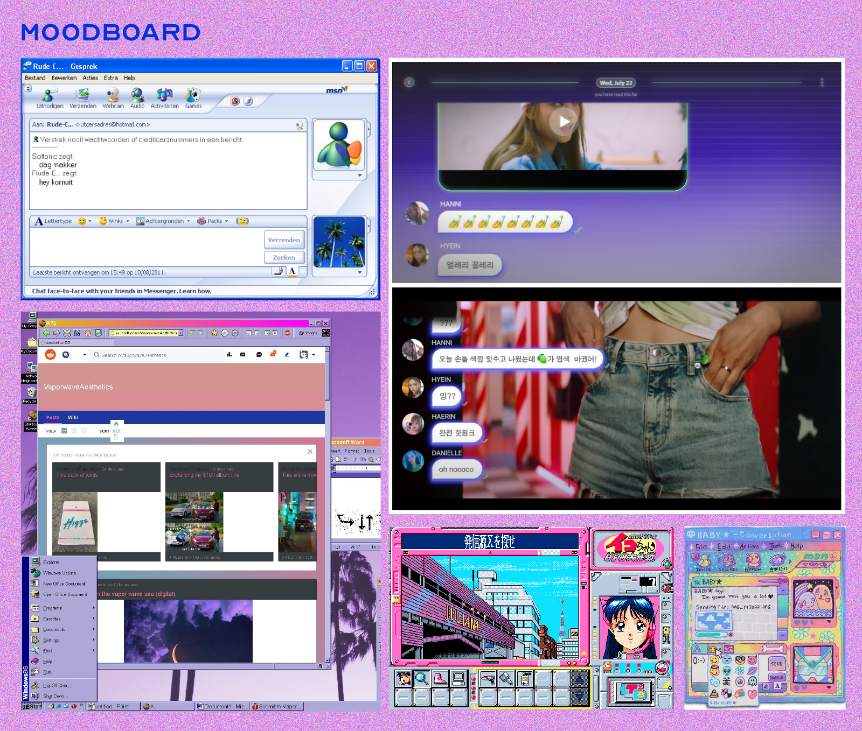Pick the alien emoji in the pastel emoticon picker
Screen dimensions: 862x731
(726, 671)
